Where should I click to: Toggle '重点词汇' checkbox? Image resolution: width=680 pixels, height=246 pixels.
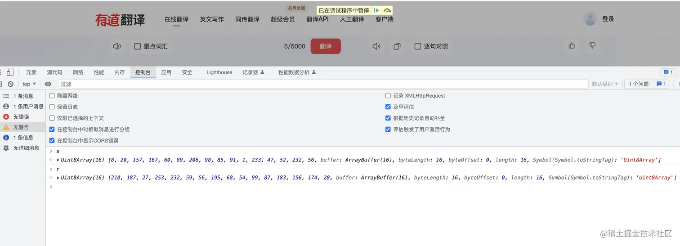(138, 46)
